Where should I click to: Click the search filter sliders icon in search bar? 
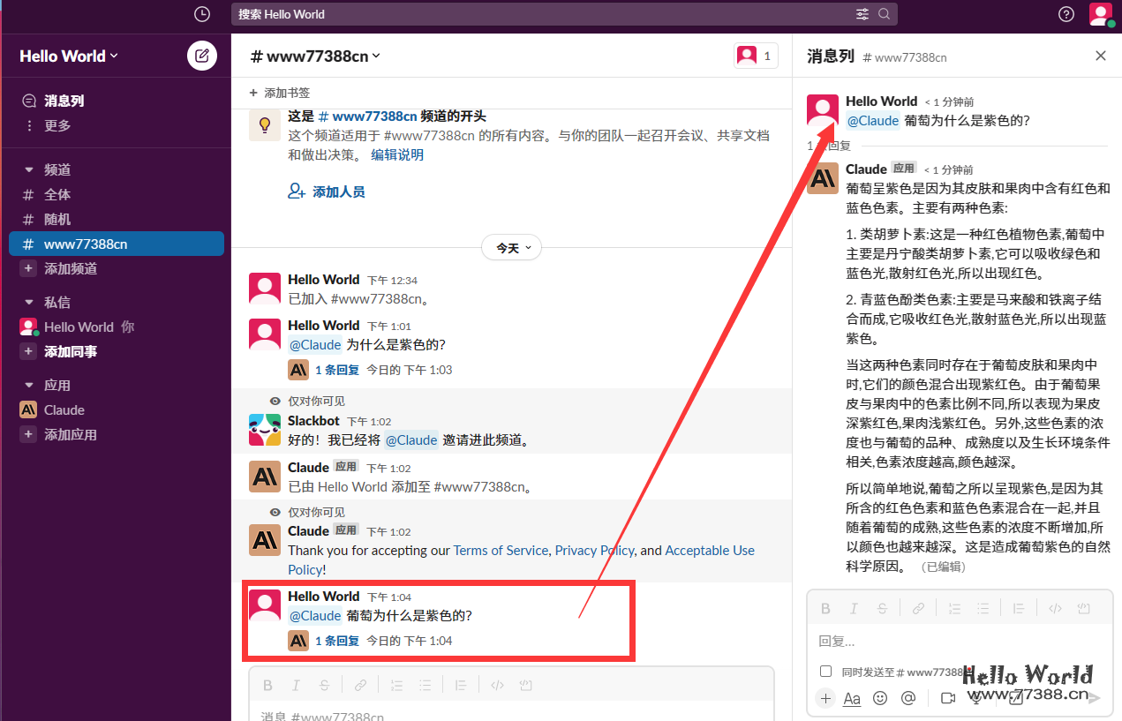862,14
